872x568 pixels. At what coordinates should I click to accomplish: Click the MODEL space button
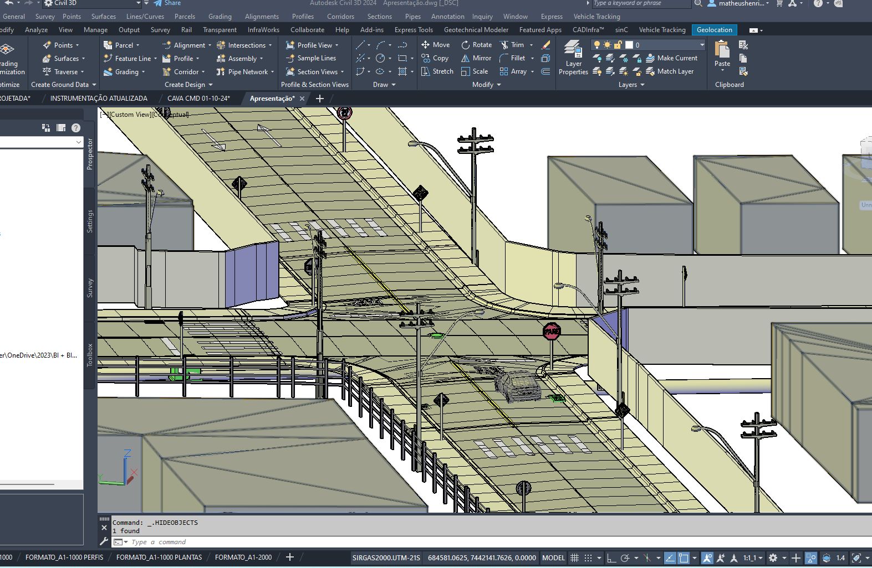(553, 558)
